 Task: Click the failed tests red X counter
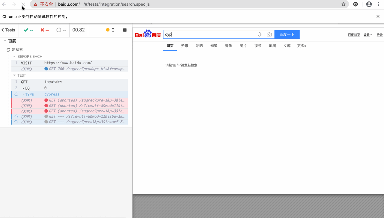(x=45, y=30)
